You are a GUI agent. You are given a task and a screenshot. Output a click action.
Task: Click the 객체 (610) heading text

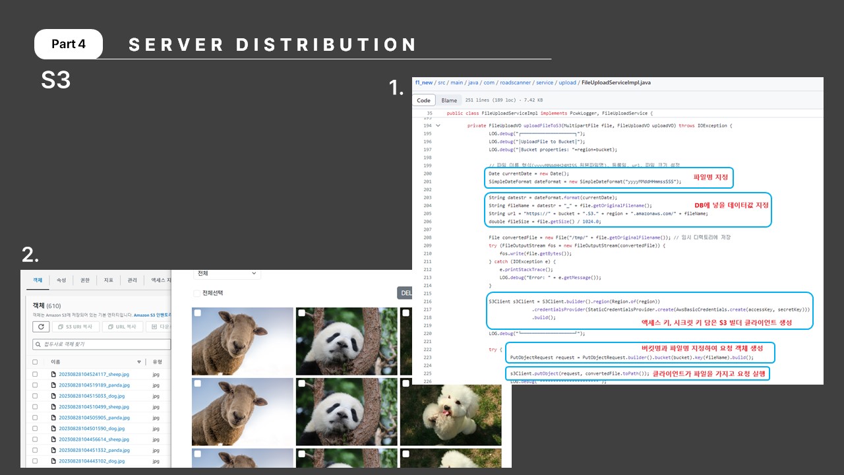point(47,305)
